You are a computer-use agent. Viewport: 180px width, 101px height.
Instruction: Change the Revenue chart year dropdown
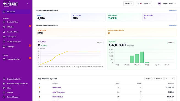pyautogui.click(x=171, y=42)
